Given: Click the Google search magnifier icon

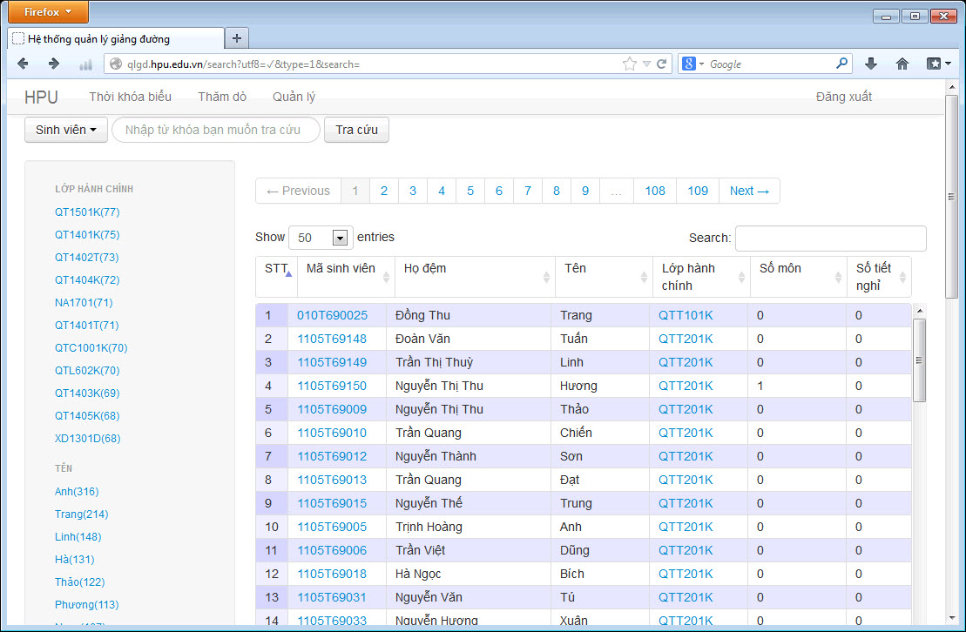Looking at the screenshot, I should [841, 64].
